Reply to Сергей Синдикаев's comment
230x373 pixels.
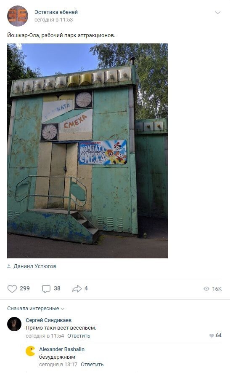click(x=79, y=335)
